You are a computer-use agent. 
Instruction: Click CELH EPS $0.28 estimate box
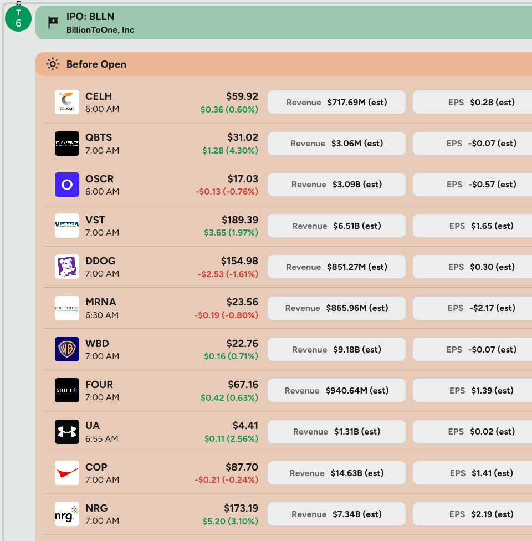pos(472,102)
